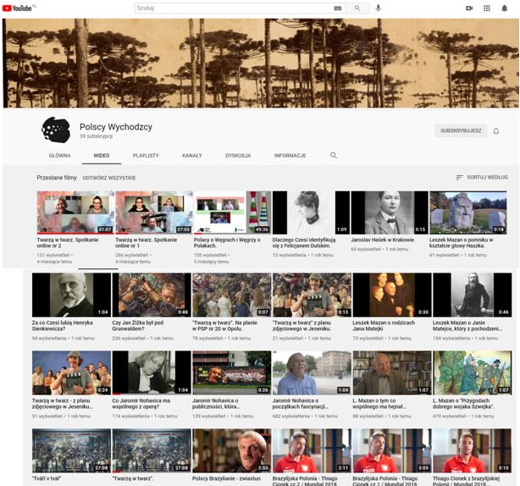Open the create video camera icon
This screenshot has width=520, height=486.
tap(469, 8)
